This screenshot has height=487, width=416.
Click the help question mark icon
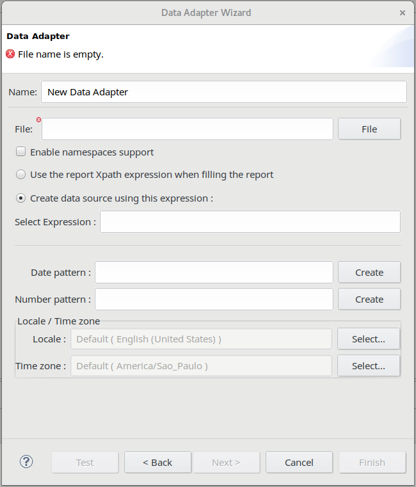click(26, 461)
